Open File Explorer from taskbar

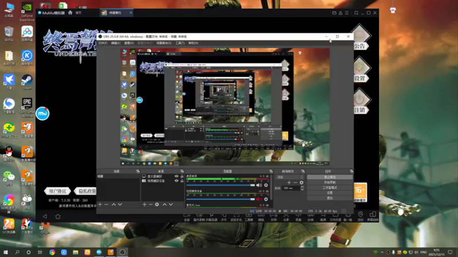click(x=76, y=252)
